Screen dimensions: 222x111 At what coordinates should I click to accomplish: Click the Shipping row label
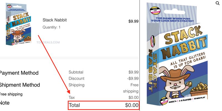[x=77, y=85]
